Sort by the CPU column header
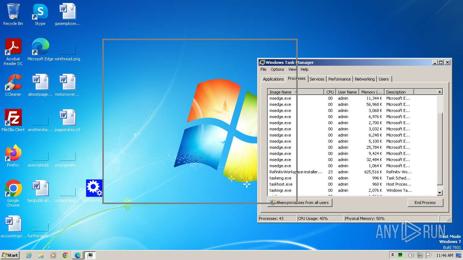This screenshot has height=260, width=463. (330, 92)
